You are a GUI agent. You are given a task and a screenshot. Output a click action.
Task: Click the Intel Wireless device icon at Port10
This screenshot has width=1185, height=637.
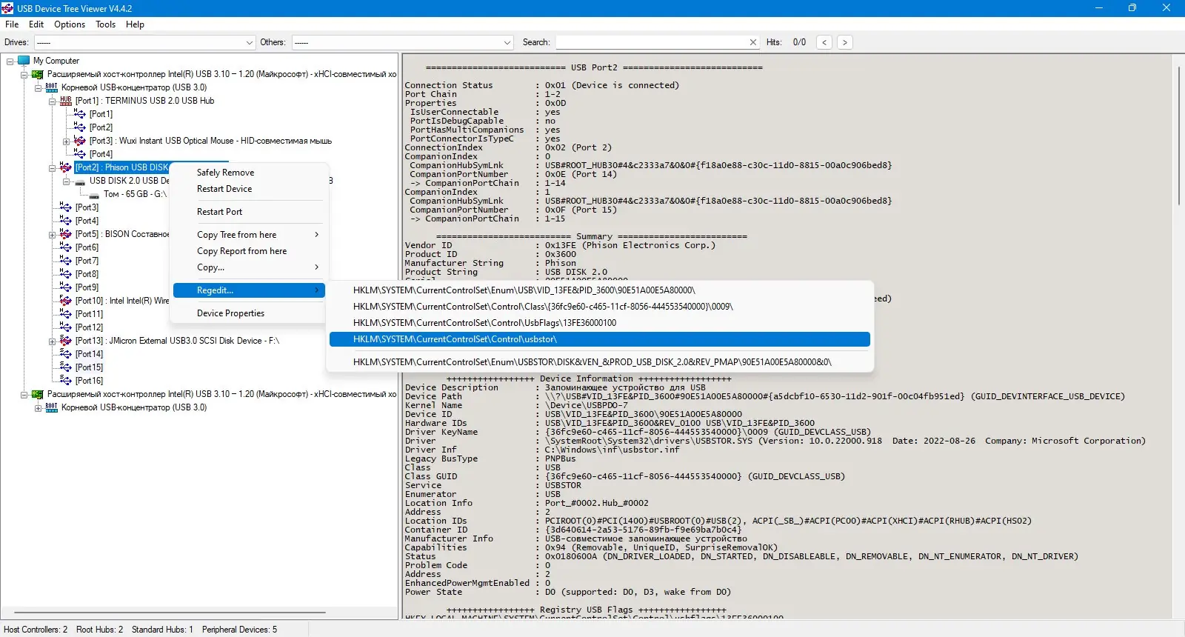click(66, 301)
